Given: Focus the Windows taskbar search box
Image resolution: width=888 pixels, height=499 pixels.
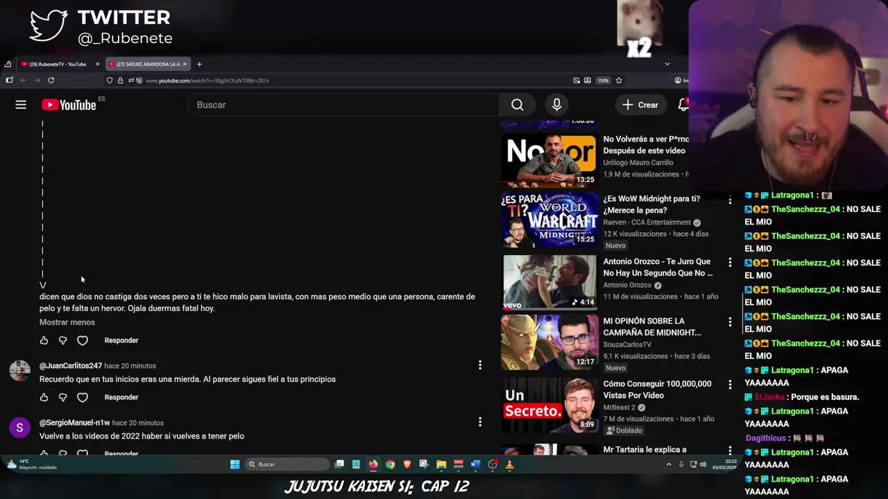Looking at the screenshot, I should click(287, 464).
